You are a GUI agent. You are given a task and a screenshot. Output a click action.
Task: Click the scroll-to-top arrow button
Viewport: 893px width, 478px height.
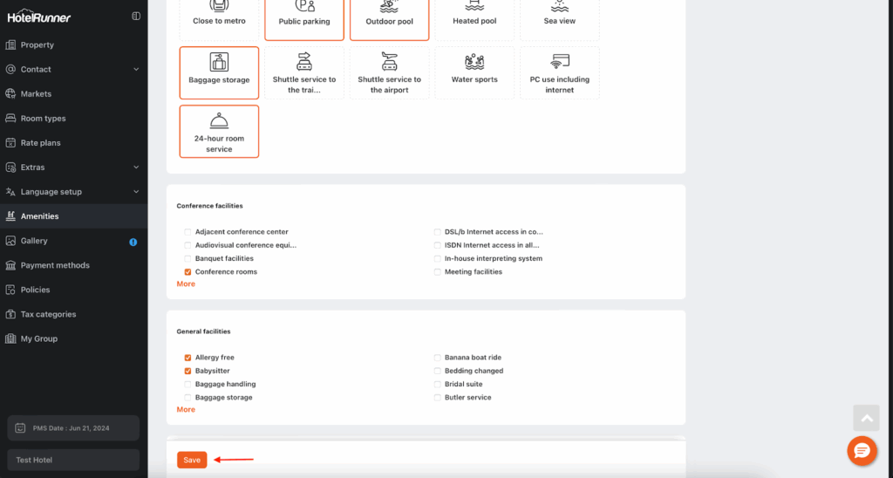click(x=866, y=417)
